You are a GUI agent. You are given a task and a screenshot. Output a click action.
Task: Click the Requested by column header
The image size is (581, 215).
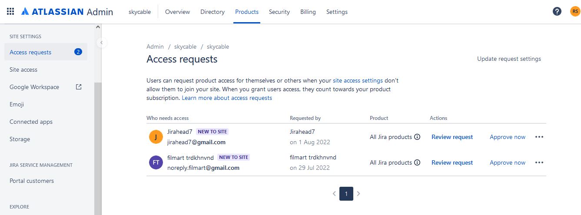(305, 118)
